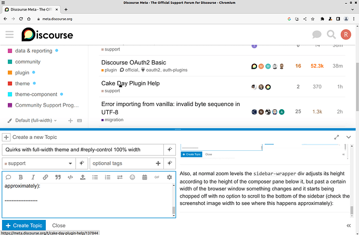Toggle italic formatting in the composer
Viewport: 359px width, 235px height.
(x=33, y=177)
